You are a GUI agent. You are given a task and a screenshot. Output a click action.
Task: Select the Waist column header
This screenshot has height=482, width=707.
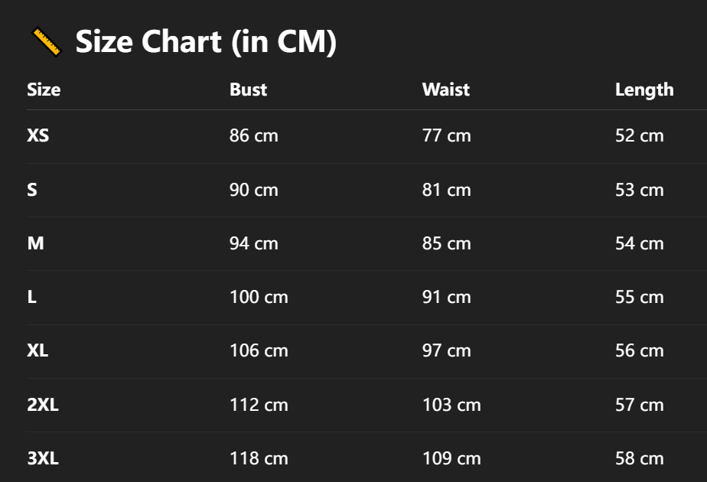point(445,90)
